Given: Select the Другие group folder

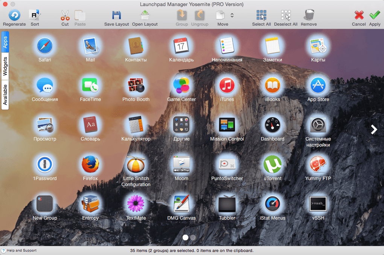Looking at the screenshot, I should click(181, 125).
